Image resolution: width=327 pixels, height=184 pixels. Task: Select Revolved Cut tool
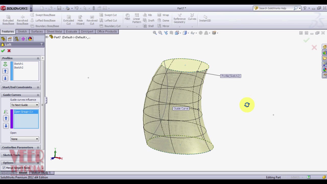click(x=92, y=20)
